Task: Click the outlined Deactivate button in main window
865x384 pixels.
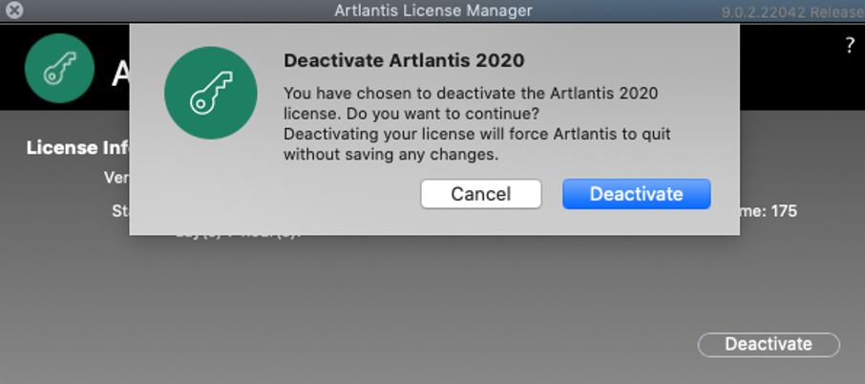Action: 769,344
